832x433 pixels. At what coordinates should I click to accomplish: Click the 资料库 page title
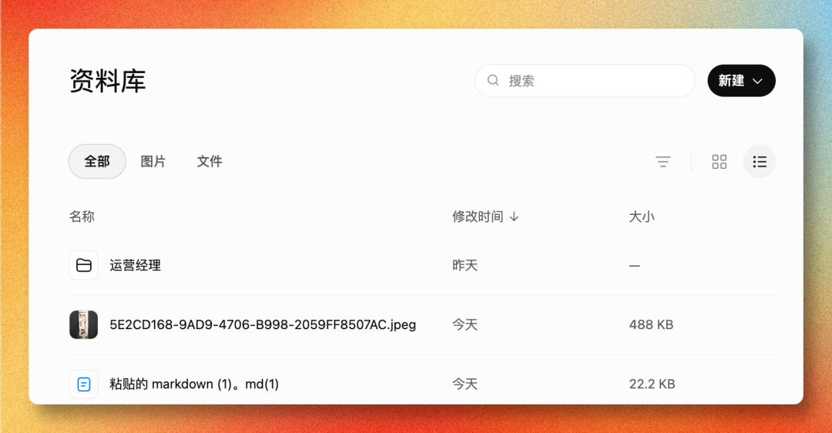coord(108,81)
